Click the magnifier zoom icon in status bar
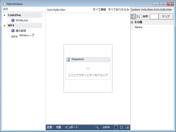This screenshot has width=176, height=132. click(x=97, y=127)
